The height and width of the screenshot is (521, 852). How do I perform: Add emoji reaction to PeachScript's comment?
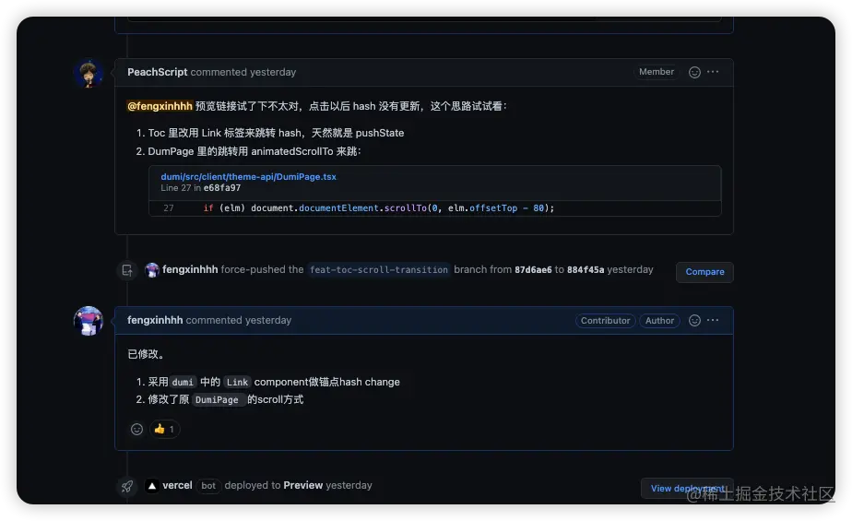694,72
